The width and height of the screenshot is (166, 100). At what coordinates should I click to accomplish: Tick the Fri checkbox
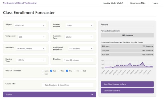(75, 71)
